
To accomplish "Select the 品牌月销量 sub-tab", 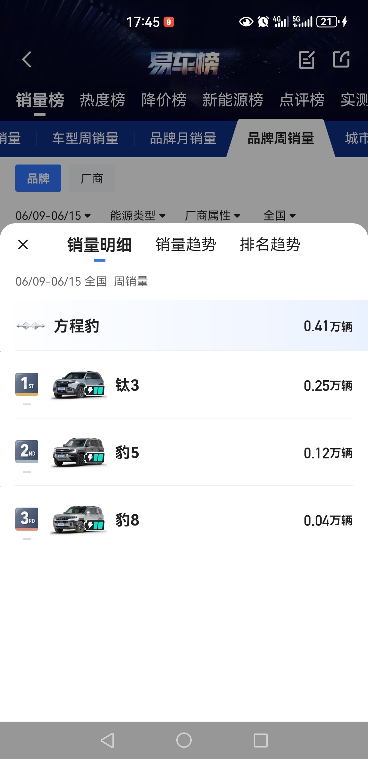I will coord(183,138).
